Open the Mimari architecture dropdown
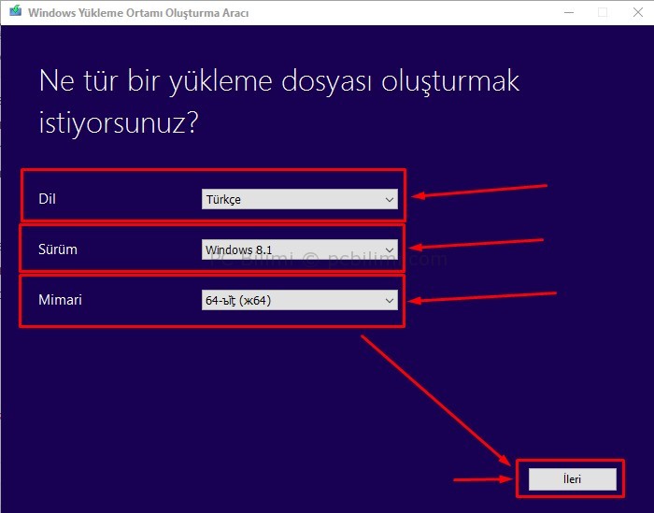Viewport: 654px width, 513px height. 300,300
